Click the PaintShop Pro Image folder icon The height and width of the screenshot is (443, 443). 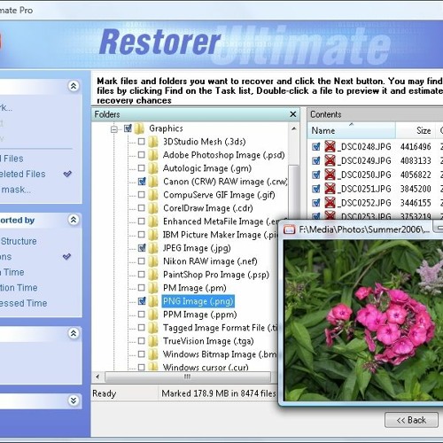pyautogui.click(x=153, y=275)
